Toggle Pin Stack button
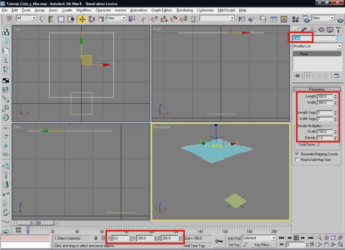The image size is (345, 250). tap(297, 76)
